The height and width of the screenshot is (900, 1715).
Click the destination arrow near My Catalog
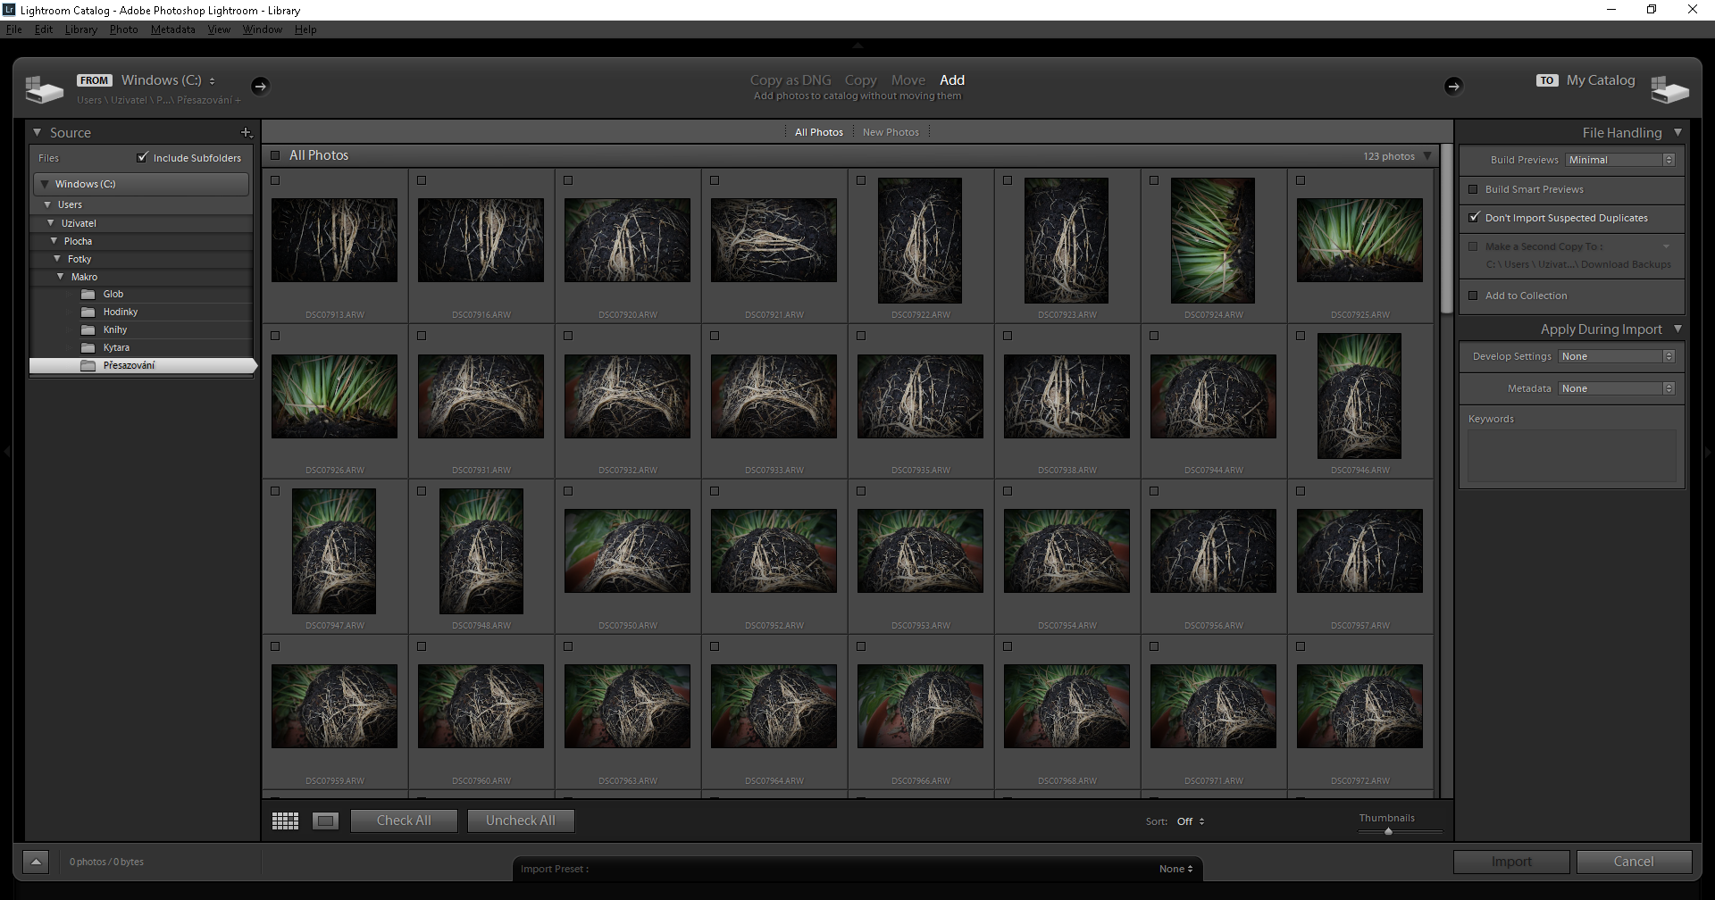click(x=1453, y=86)
